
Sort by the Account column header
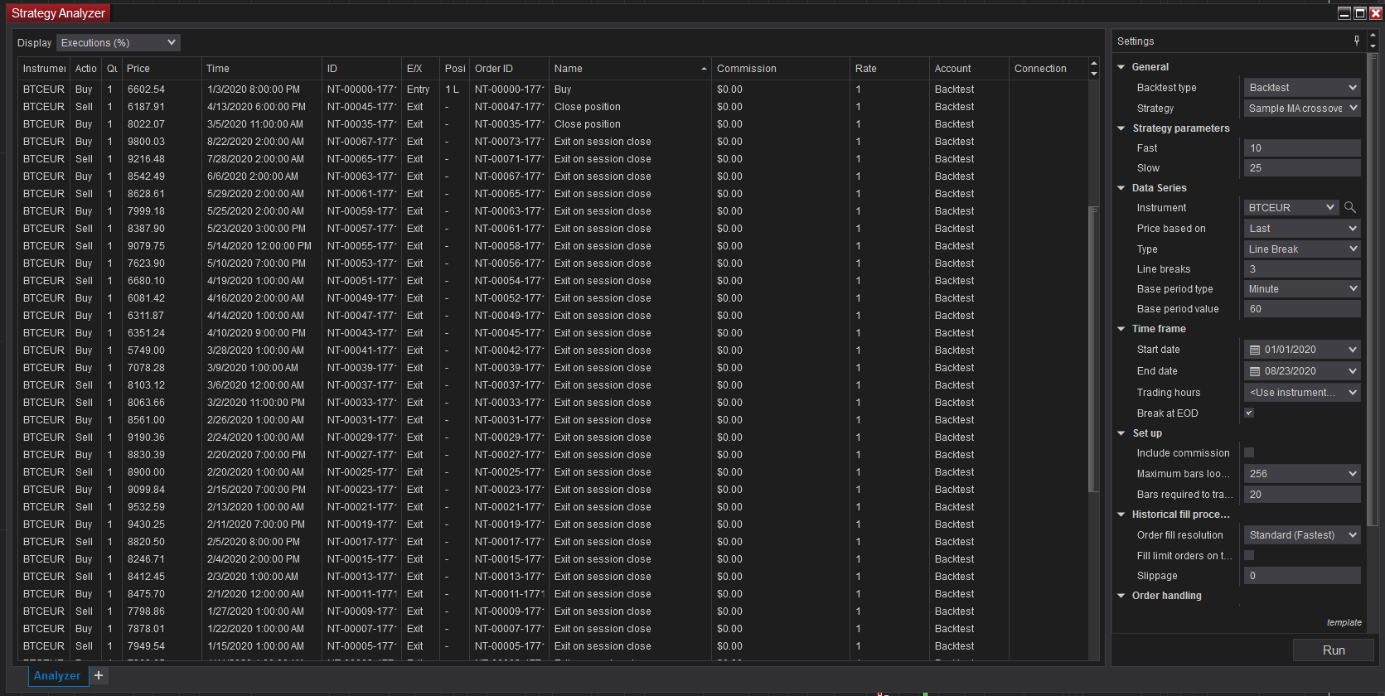(x=969, y=69)
